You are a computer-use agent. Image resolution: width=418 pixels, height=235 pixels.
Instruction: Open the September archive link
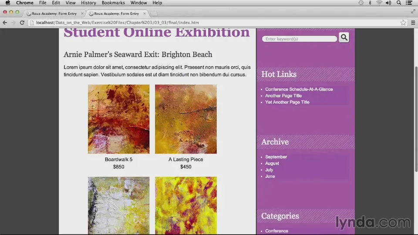(276, 157)
